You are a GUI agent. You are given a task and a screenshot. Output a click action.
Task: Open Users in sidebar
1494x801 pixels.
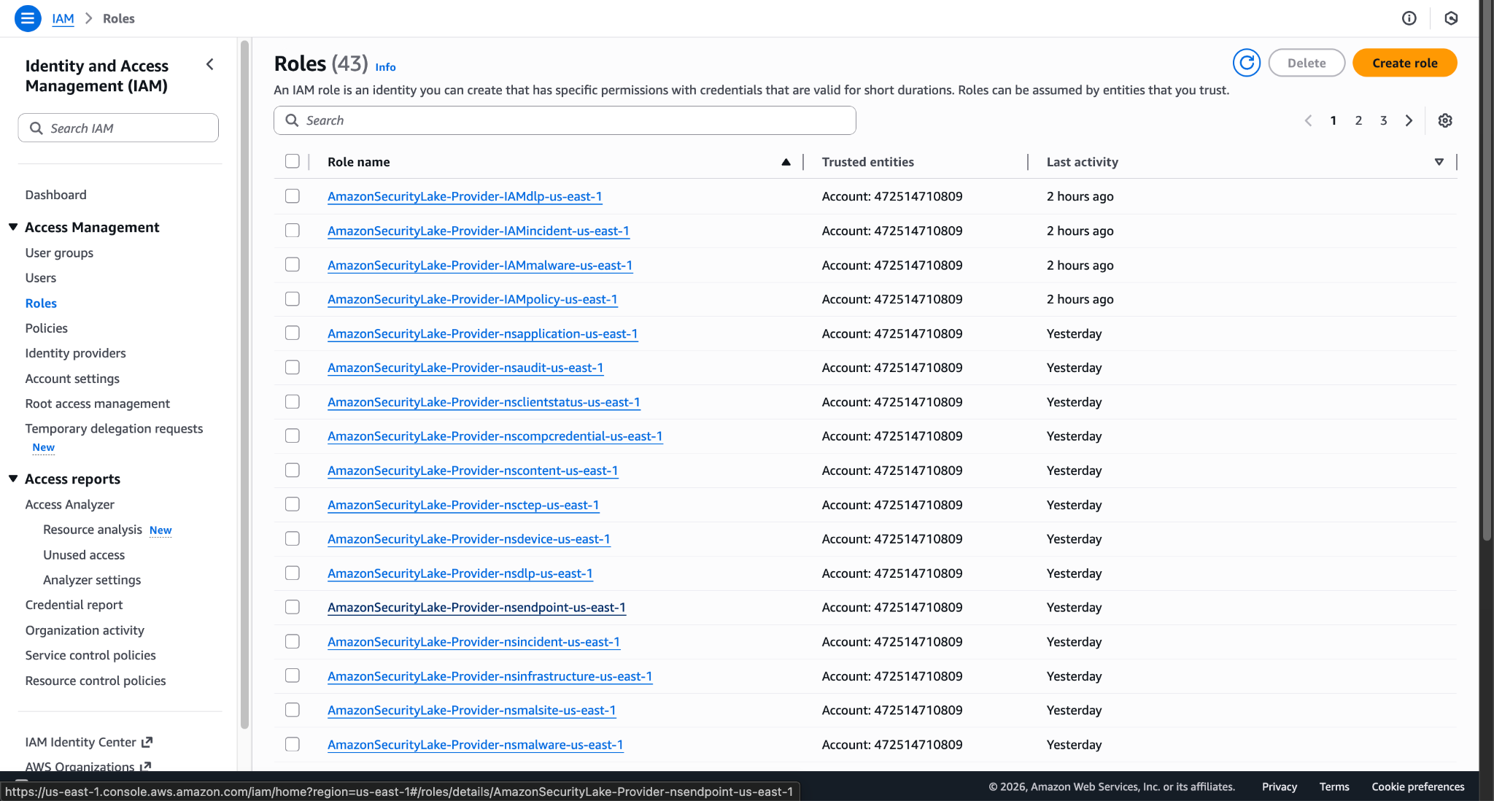[40, 278]
